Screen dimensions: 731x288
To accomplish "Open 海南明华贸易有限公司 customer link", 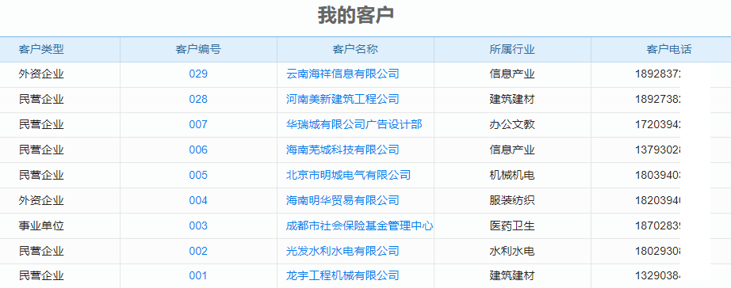I will click(343, 200).
